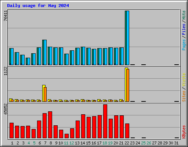
Task: Click the day 7 yellow visits bar
Action: (x=43, y=93)
